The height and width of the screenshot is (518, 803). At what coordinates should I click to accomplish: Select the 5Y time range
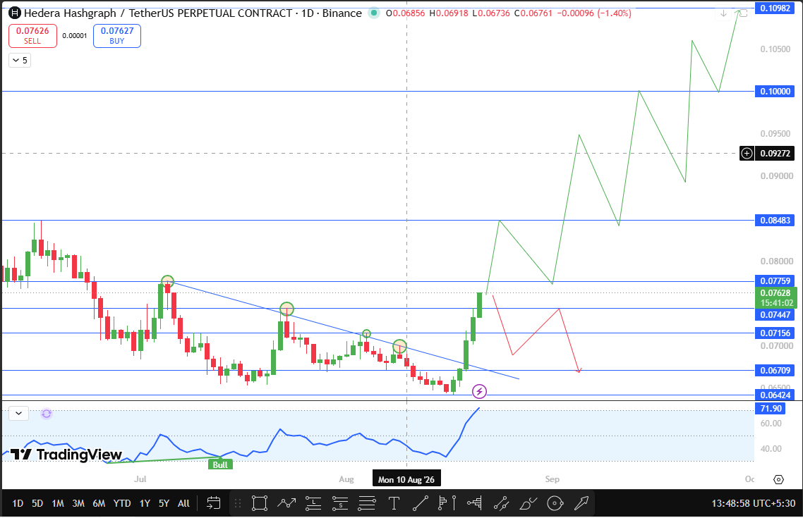pyautogui.click(x=164, y=503)
